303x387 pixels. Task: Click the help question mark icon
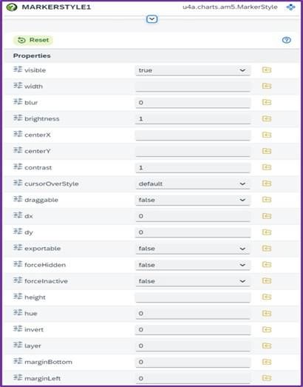(x=286, y=40)
